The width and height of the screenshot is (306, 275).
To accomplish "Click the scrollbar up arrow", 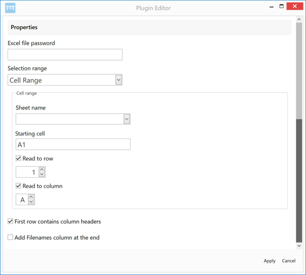I will (x=299, y=19).
